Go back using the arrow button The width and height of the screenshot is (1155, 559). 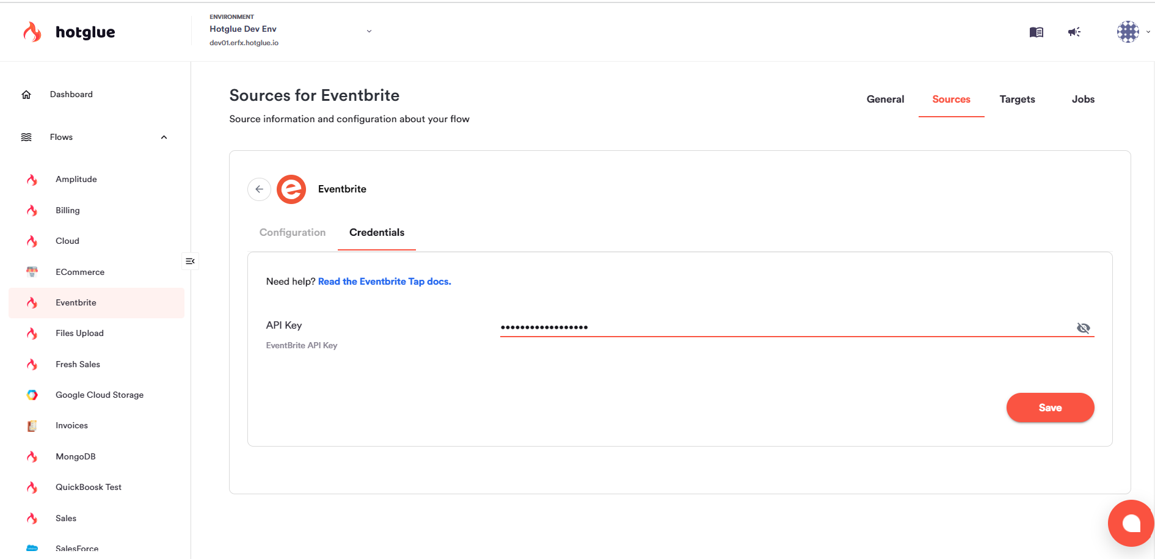point(259,189)
